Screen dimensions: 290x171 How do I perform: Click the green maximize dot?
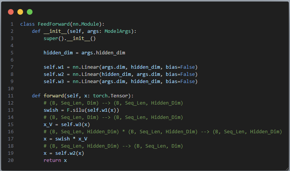pos(29,12)
